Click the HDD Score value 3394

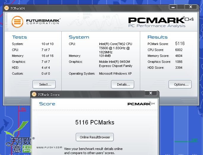click(179, 68)
